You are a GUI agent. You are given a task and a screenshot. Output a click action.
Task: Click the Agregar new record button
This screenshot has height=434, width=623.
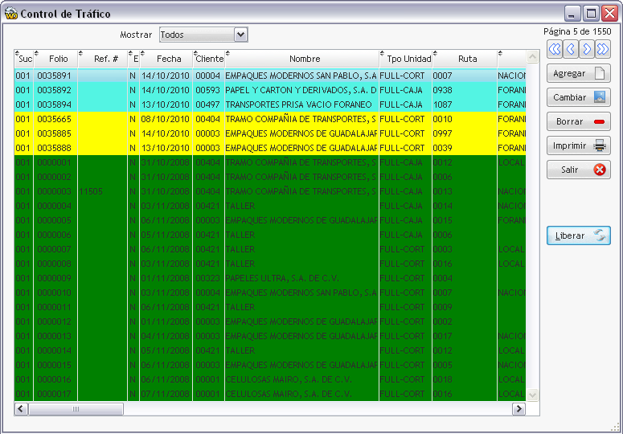579,73
